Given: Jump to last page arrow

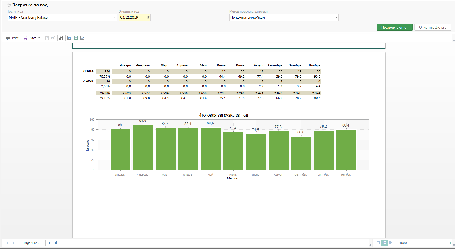Looking at the screenshot, I should tap(56, 243).
